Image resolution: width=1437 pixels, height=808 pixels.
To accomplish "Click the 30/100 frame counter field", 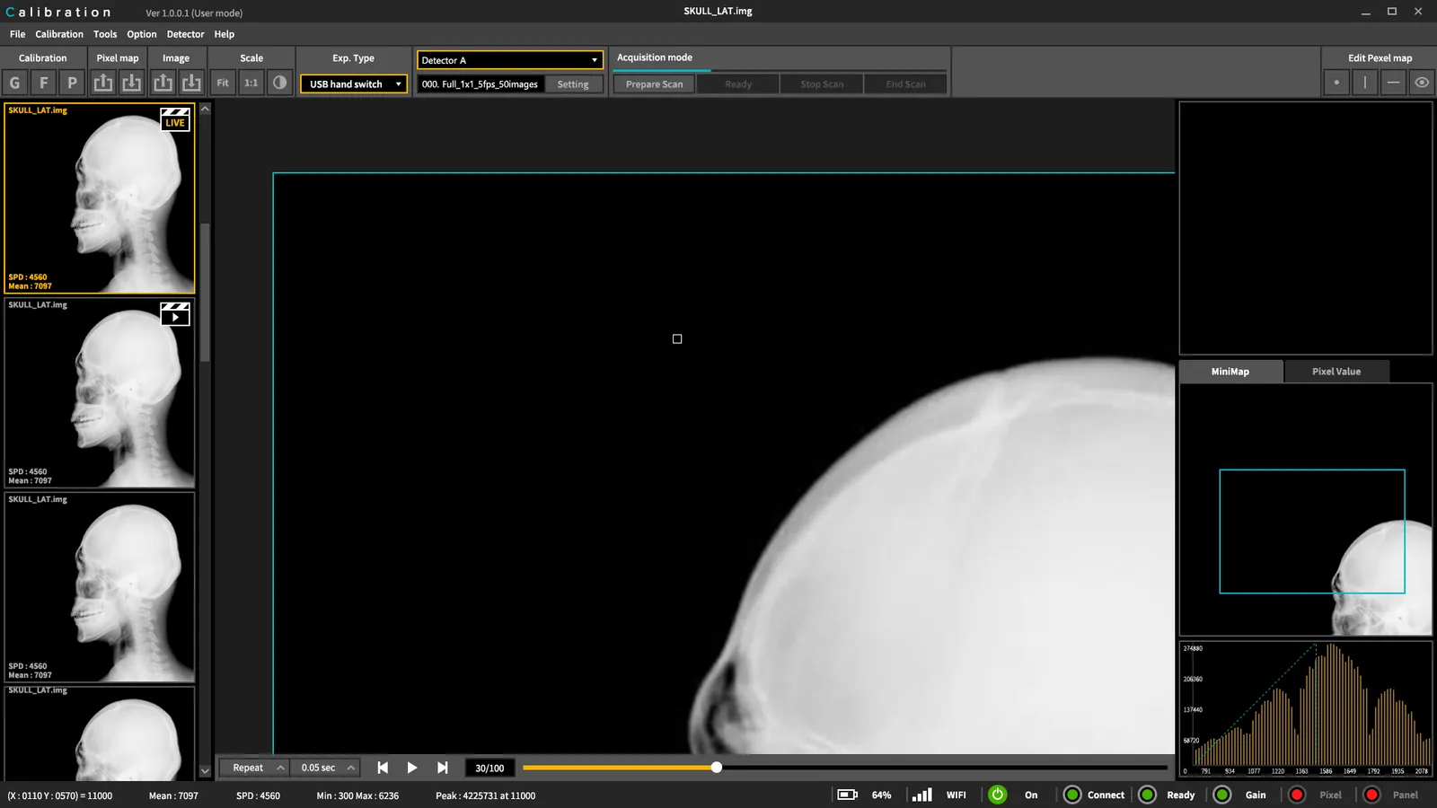I will [x=489, y=768].
